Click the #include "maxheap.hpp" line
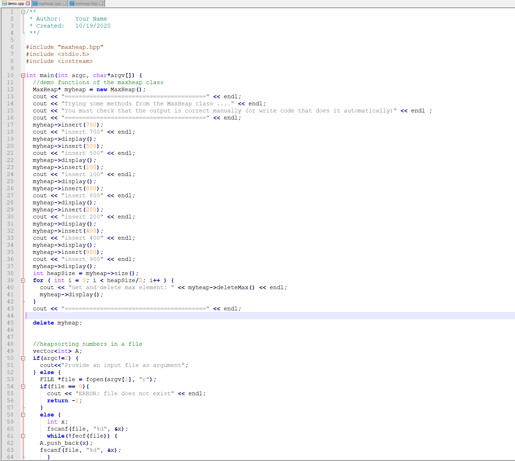Viewport: 515px width, 461px height. (x=65, y=47)
